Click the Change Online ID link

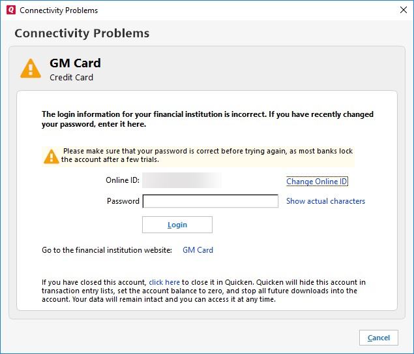tap(317, 181)
